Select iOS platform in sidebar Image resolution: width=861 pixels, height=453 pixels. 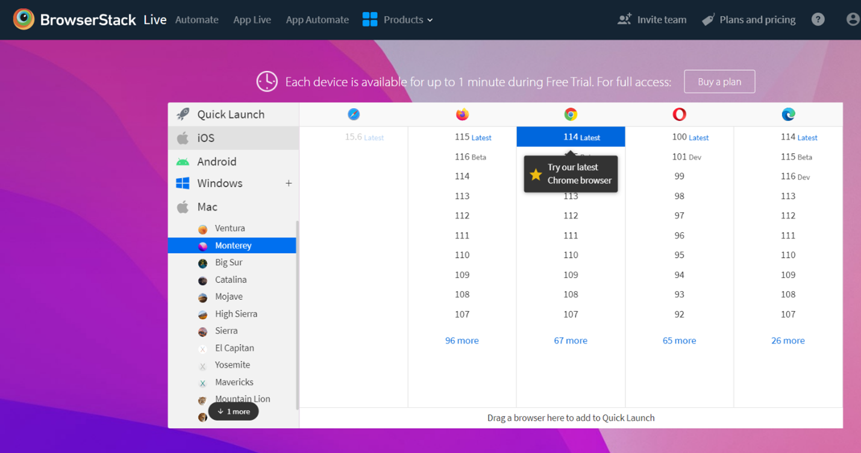pos(233,138)
